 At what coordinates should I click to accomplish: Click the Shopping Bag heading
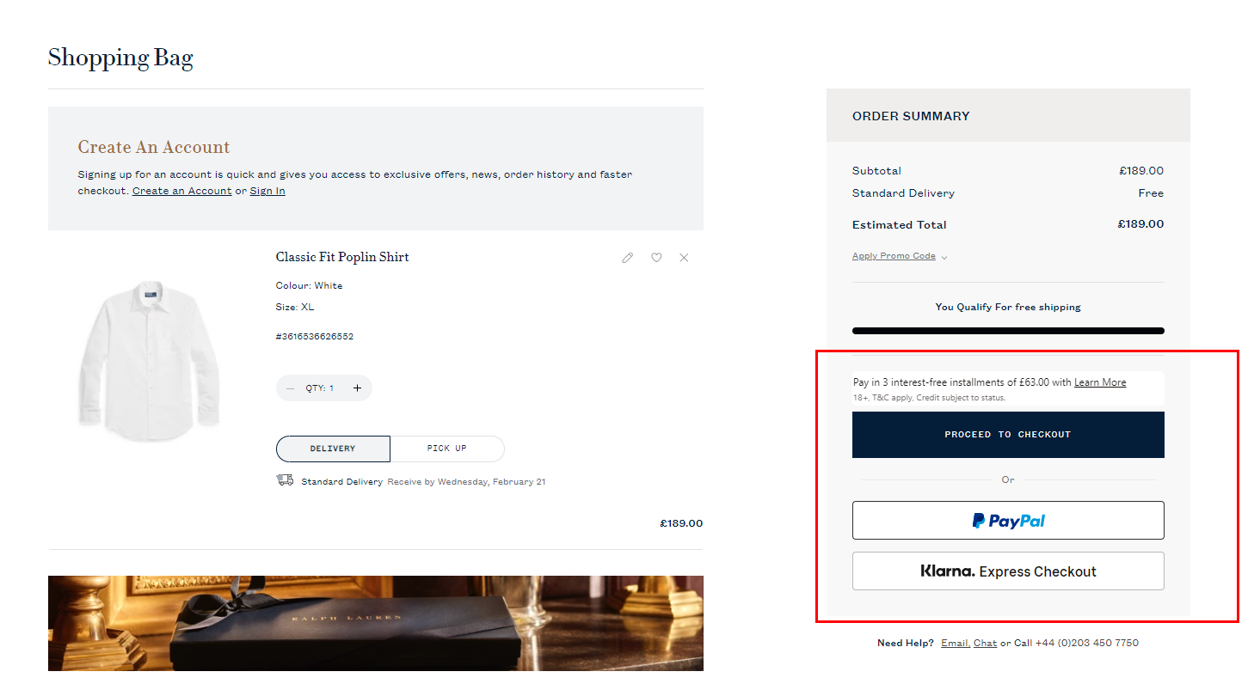click(x=120, y=58)
